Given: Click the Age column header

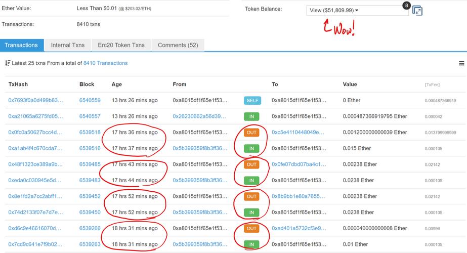Looking at the screenshot, I should [x=117, y=85].
